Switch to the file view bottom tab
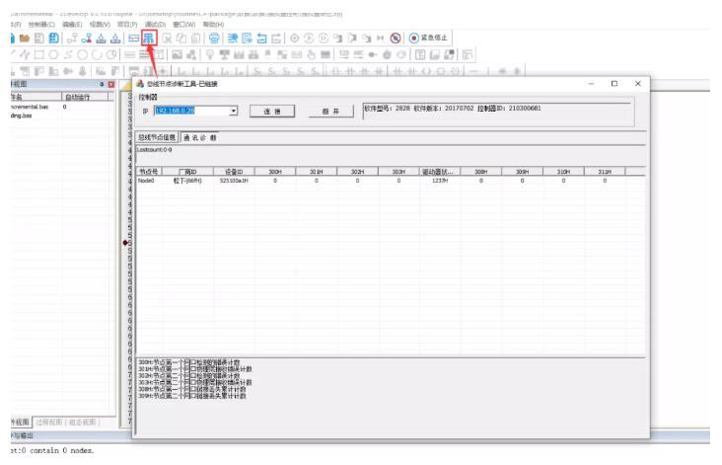The width and height of the screenshot is (722, 465). 21,423
